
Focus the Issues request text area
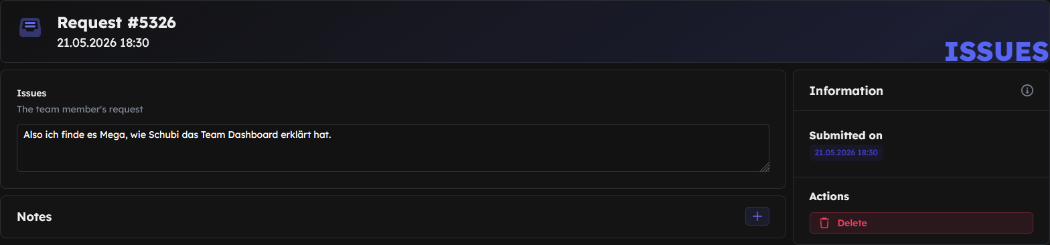[392, 148]
